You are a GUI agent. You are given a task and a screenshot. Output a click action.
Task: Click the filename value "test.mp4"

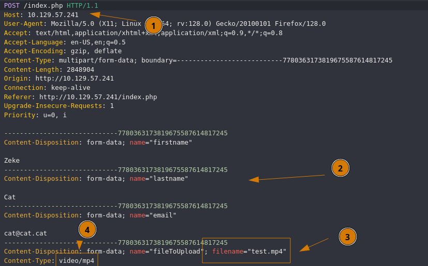(267, 252)
